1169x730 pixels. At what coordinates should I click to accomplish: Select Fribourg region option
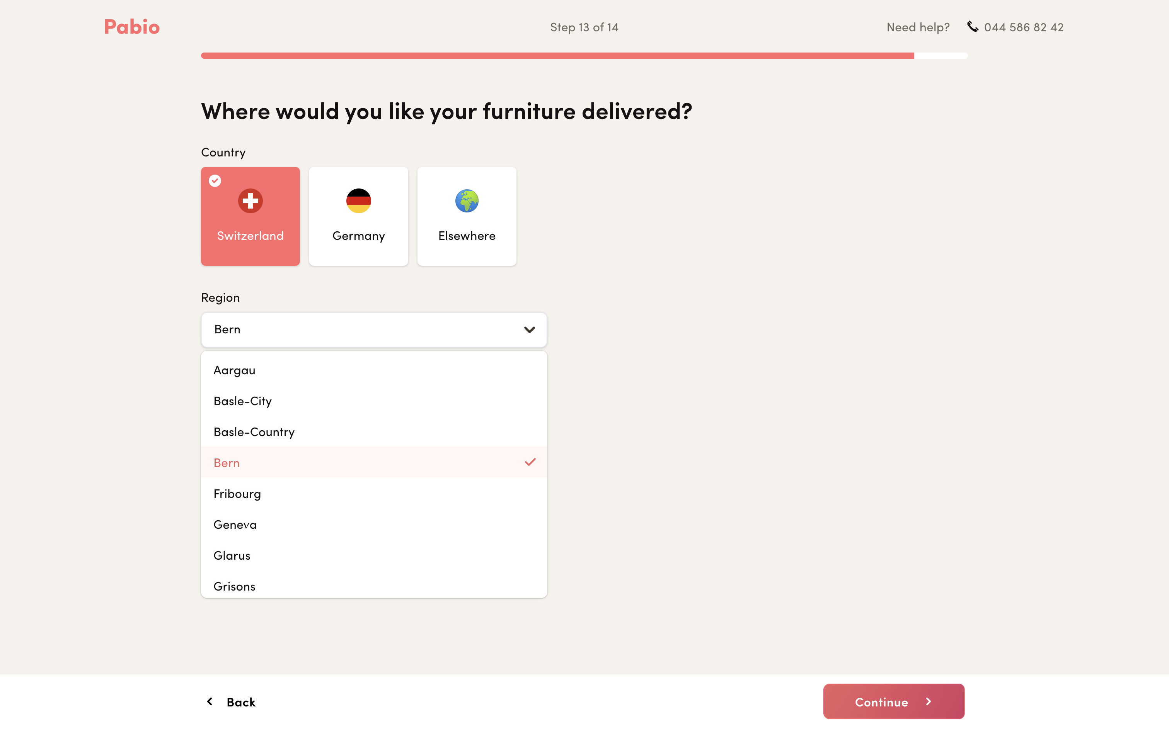[x=237, y=494]
